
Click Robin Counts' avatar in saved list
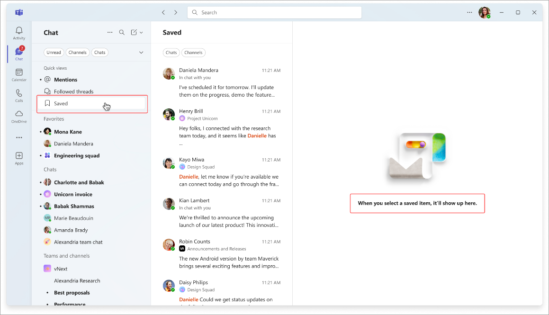(169, 245)
